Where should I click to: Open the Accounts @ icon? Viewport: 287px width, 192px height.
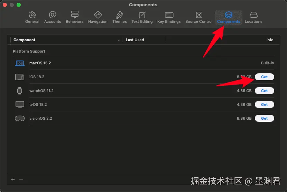53,15
